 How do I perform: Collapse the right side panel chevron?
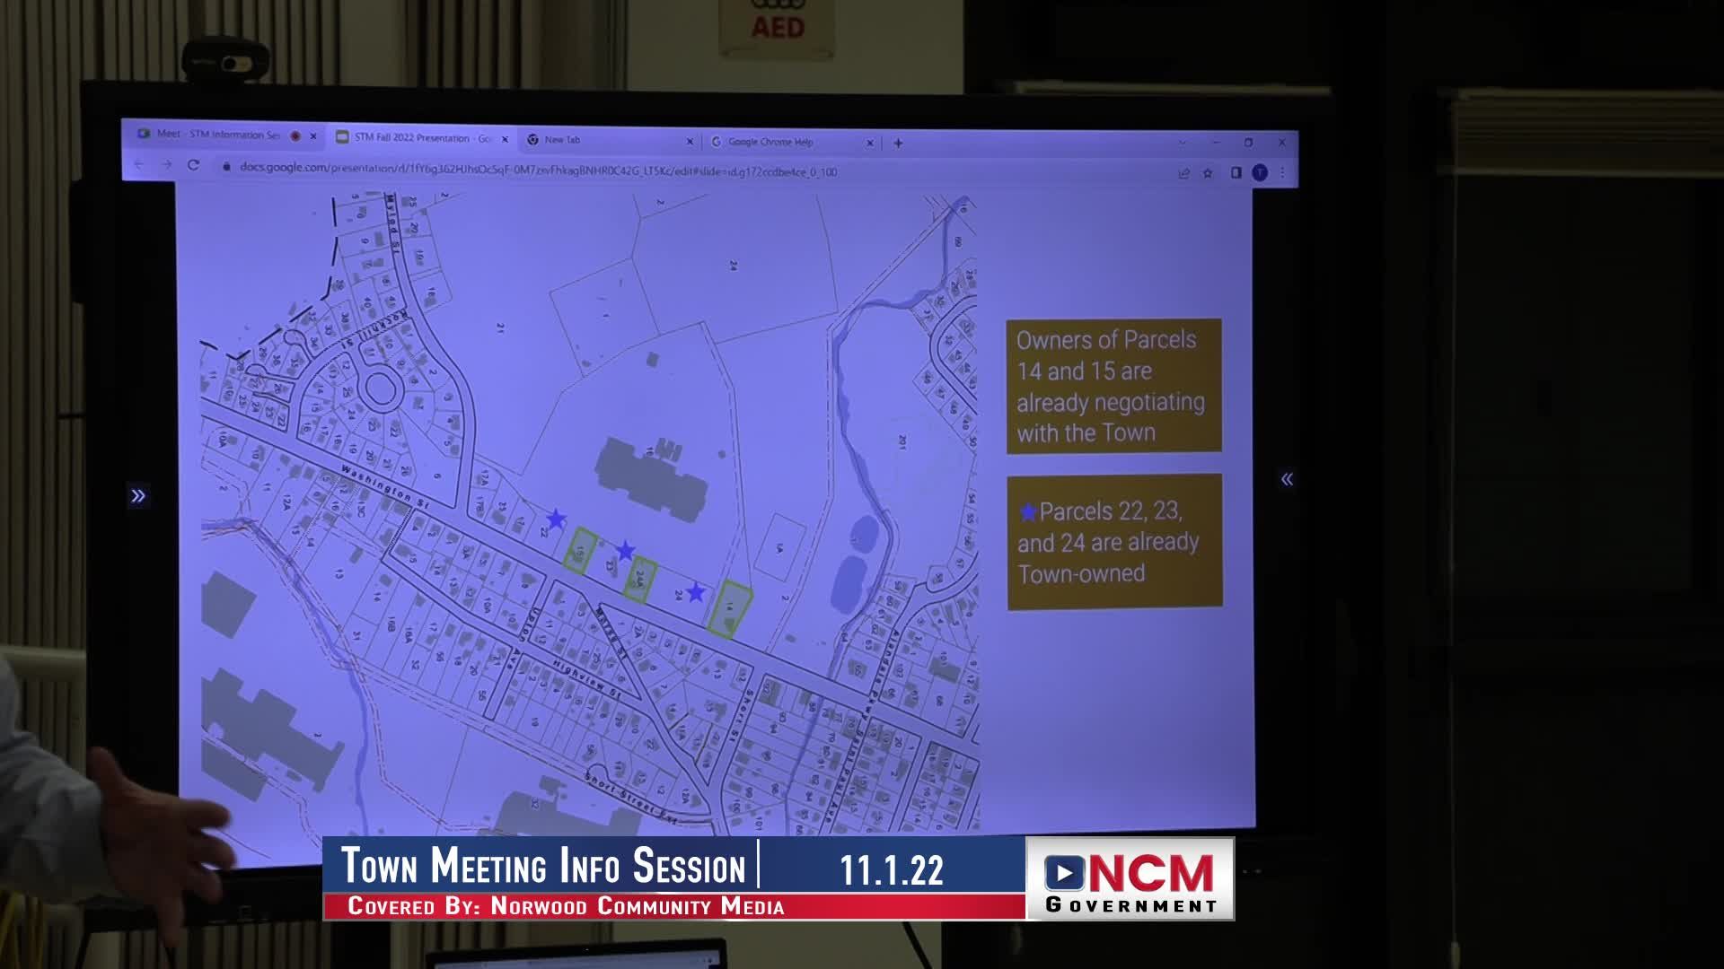coord(1287,479)
